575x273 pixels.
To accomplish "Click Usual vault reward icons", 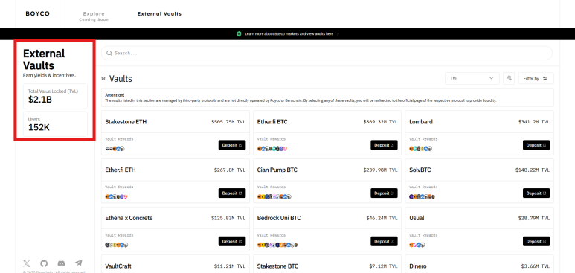I will point(417,245).
